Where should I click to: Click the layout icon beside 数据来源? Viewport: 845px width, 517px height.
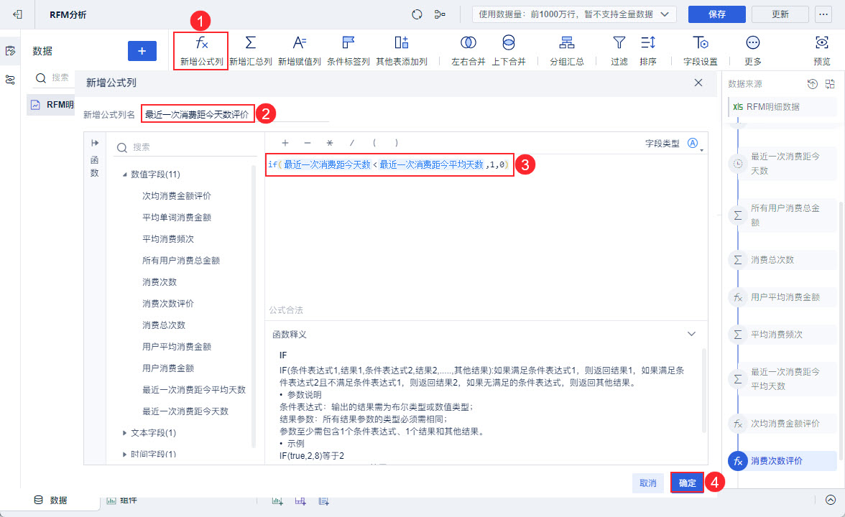click(830, 84)
